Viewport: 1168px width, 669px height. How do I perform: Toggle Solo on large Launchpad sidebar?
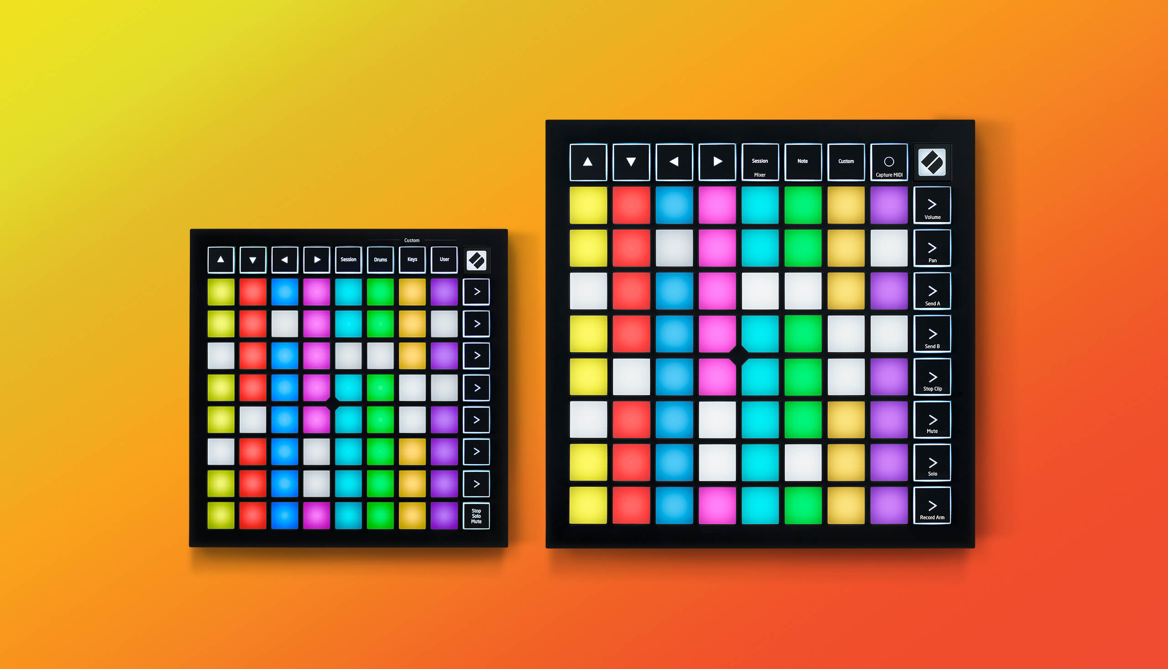point(933,466)
